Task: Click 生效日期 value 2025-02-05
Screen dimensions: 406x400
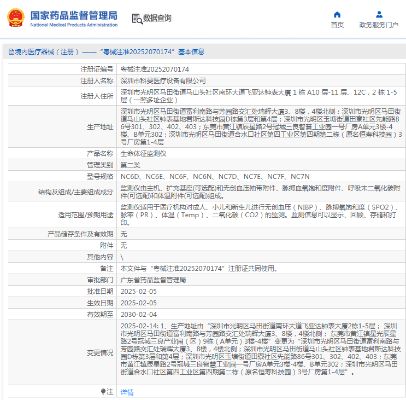Action: (139, 303)
